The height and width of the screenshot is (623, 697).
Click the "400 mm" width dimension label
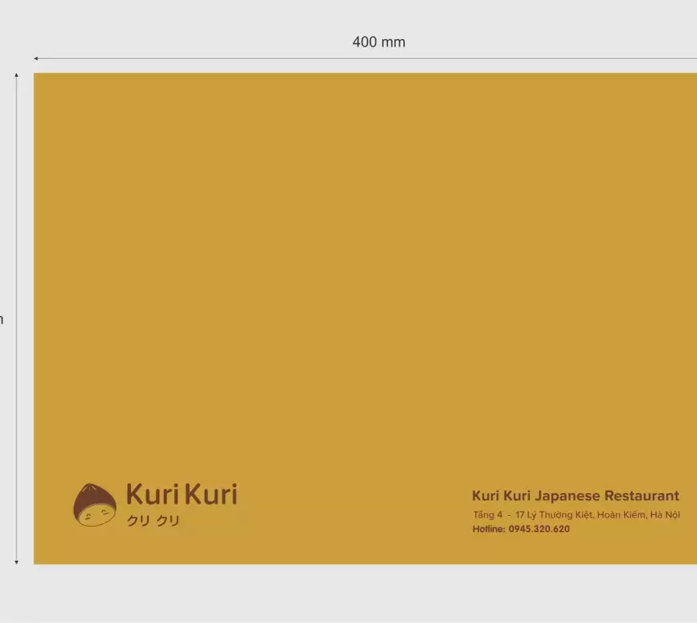[379, 42]
